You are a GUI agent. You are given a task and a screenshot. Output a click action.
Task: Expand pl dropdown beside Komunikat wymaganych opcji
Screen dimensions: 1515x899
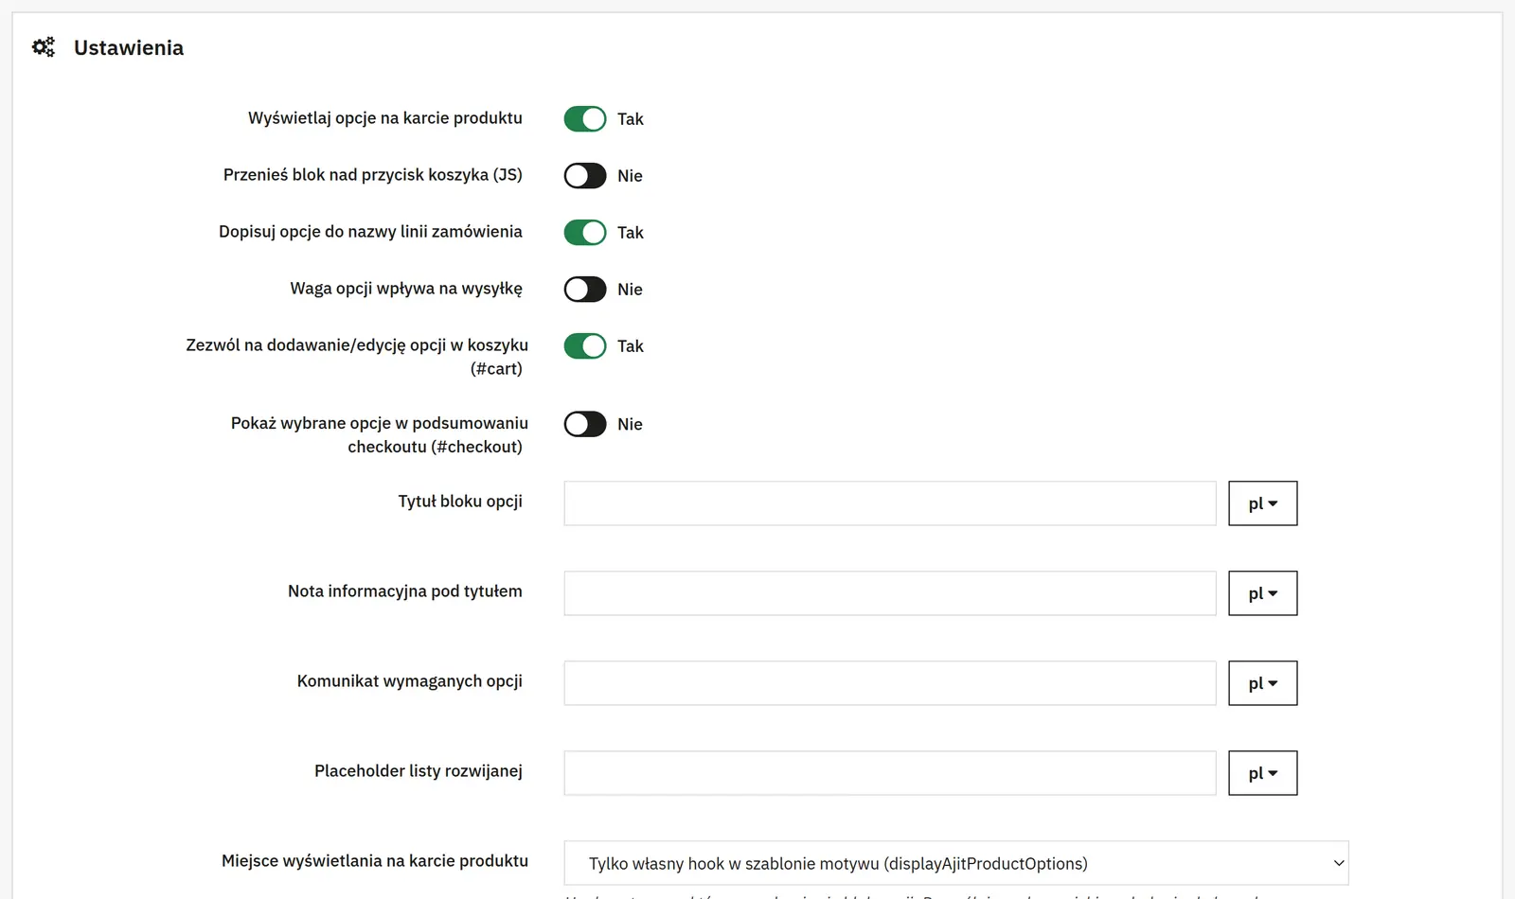pyautogui.click(x=1263, y=683)
